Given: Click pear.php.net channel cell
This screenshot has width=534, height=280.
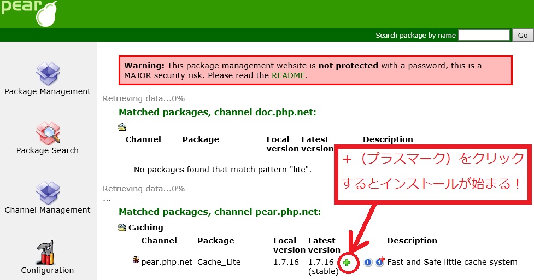Looking at the screenshot, I should tap(167, 262).
